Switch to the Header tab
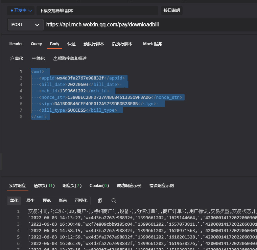 (x=16, y=44)
